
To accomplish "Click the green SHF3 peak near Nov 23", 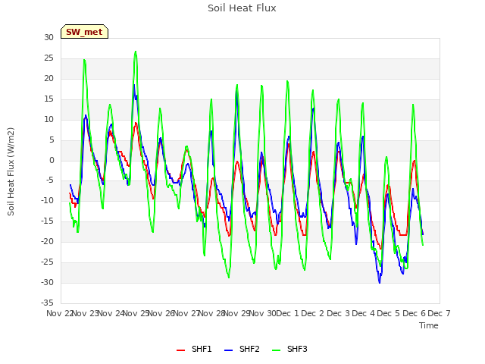I will [x=84, y=60].
